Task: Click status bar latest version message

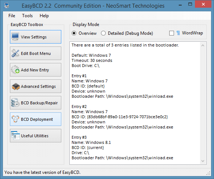Action: pyautogui.click(x=43, y=172)
